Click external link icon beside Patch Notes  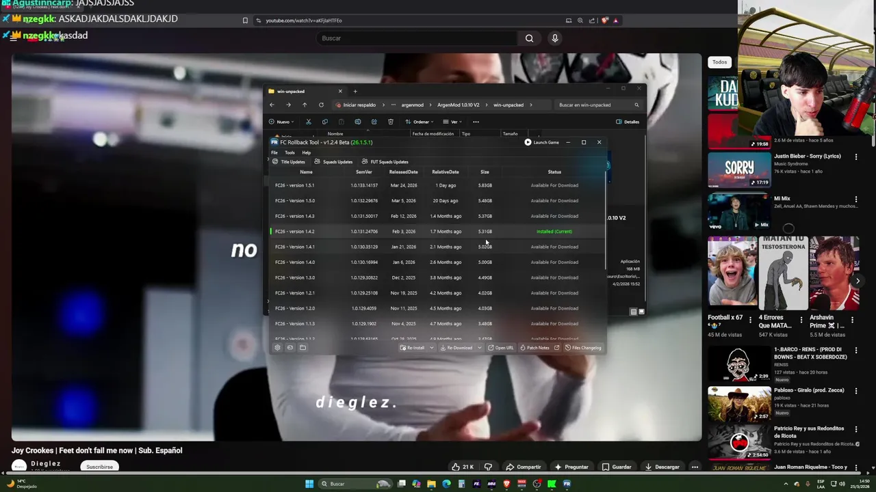[x=556, y=348]
